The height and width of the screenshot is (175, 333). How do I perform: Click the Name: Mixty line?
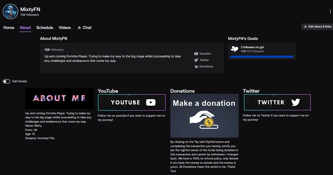pos(33,126)
